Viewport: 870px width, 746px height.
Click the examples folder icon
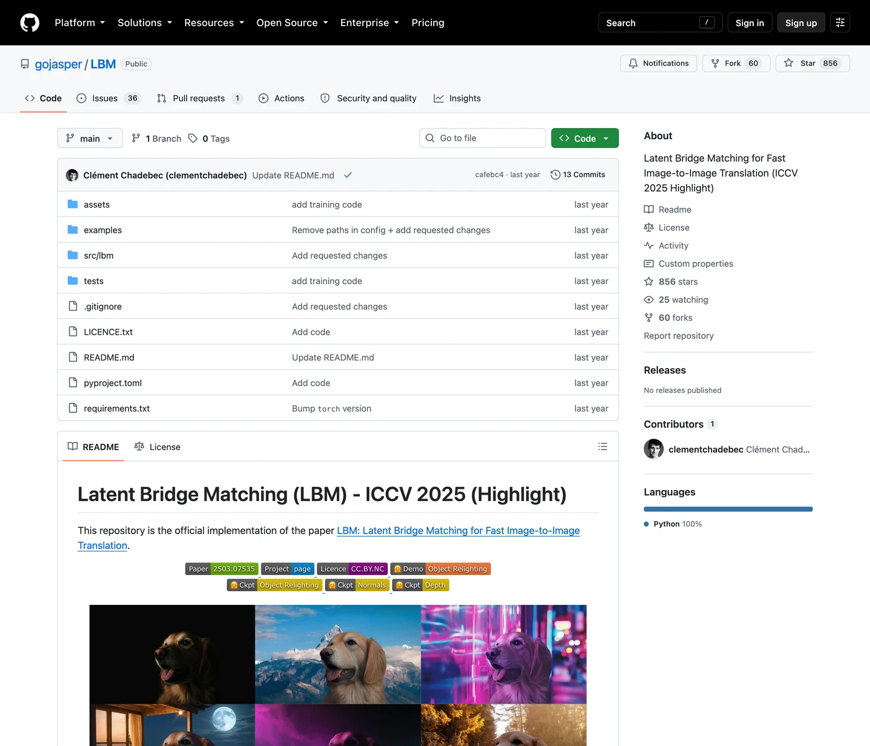coord(73,229)
